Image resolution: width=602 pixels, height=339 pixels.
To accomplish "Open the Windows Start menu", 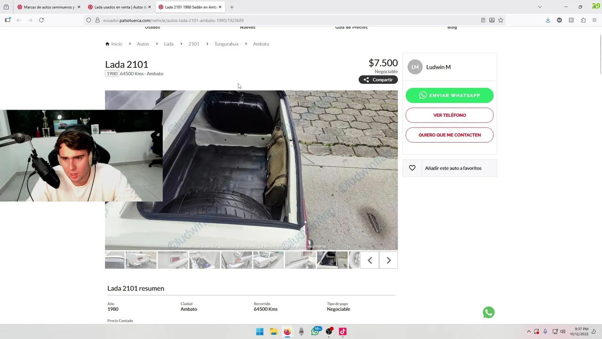I will 260,331.
